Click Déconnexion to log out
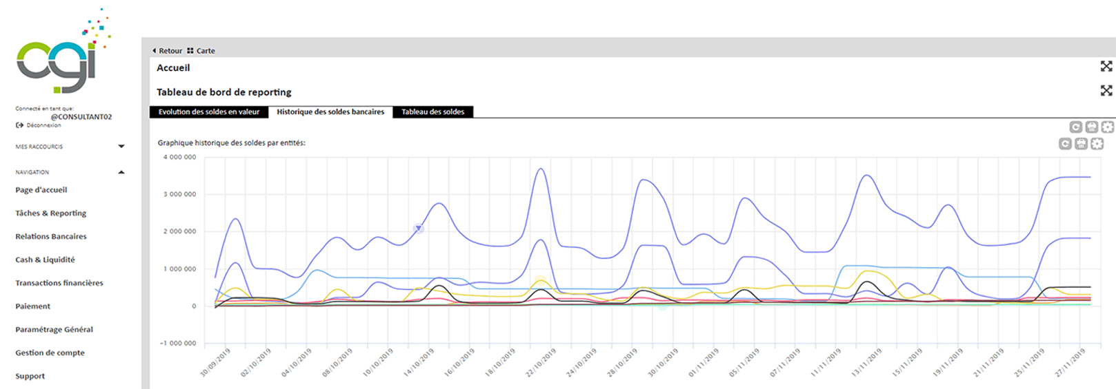Viewport: 1116px width, 389px height. (44, 125)
